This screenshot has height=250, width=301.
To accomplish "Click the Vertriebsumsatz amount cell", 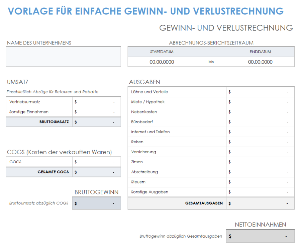I will 96,102.
